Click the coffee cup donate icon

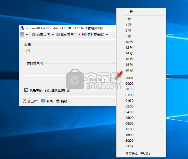click(58, 101)
